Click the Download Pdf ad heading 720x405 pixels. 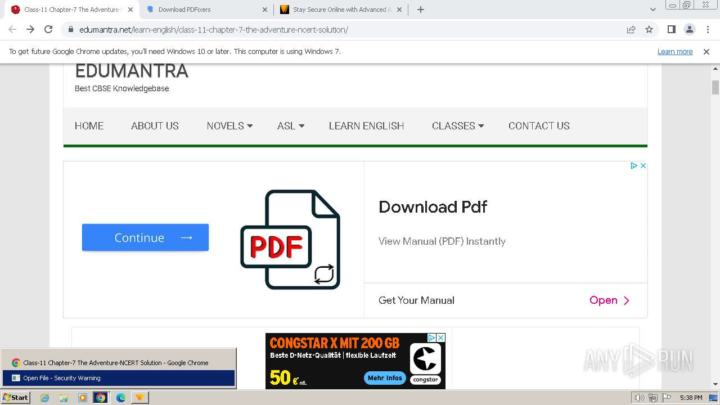[433, 207]
